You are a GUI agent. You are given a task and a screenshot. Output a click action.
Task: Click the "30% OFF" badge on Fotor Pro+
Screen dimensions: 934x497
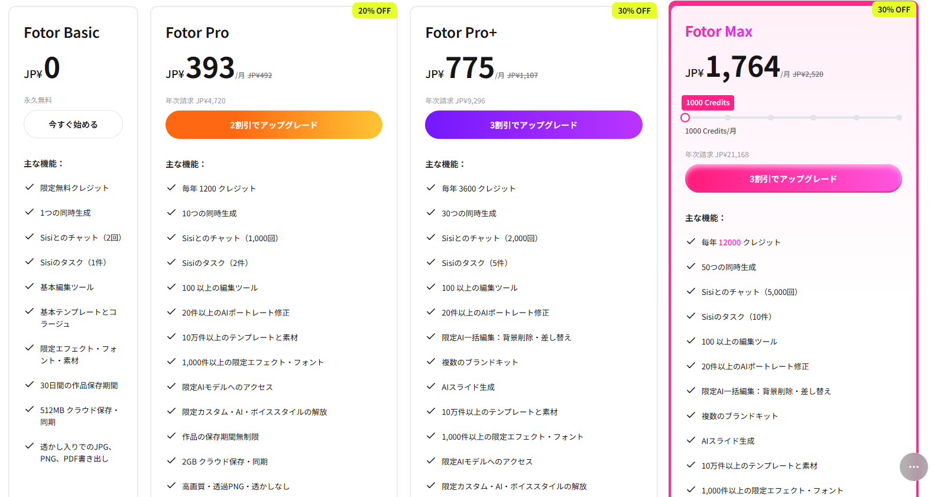tap(634, 11)
